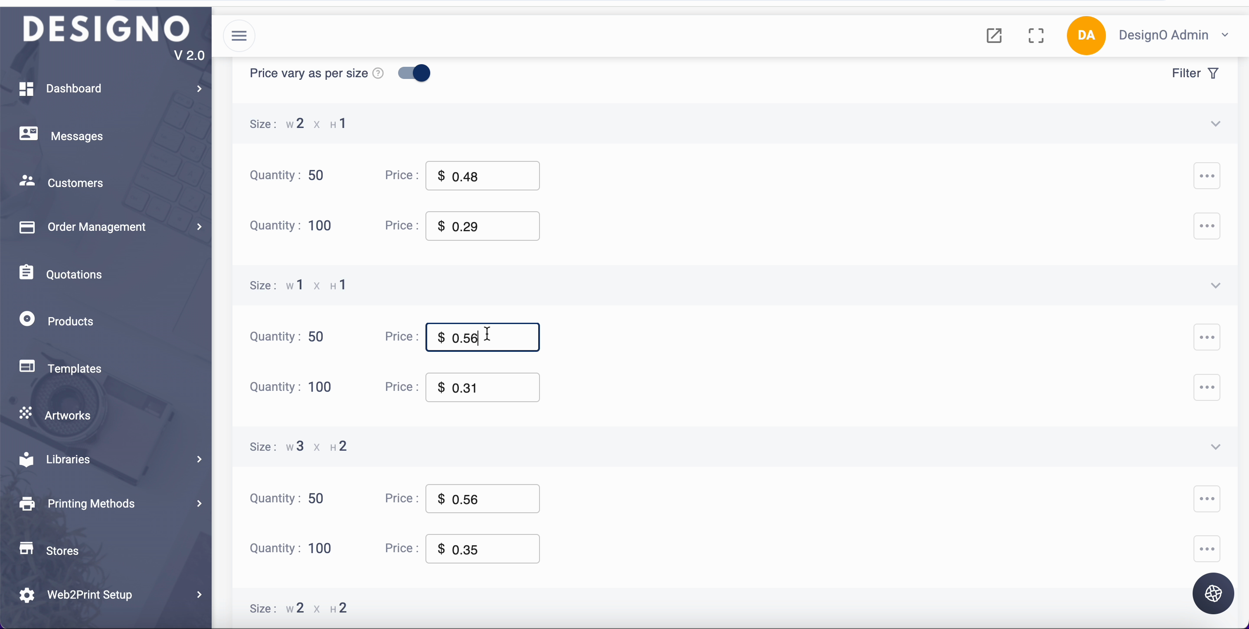Click the hamburger menu icon
The image size is (1249, 629).
[x=239, y=36]
